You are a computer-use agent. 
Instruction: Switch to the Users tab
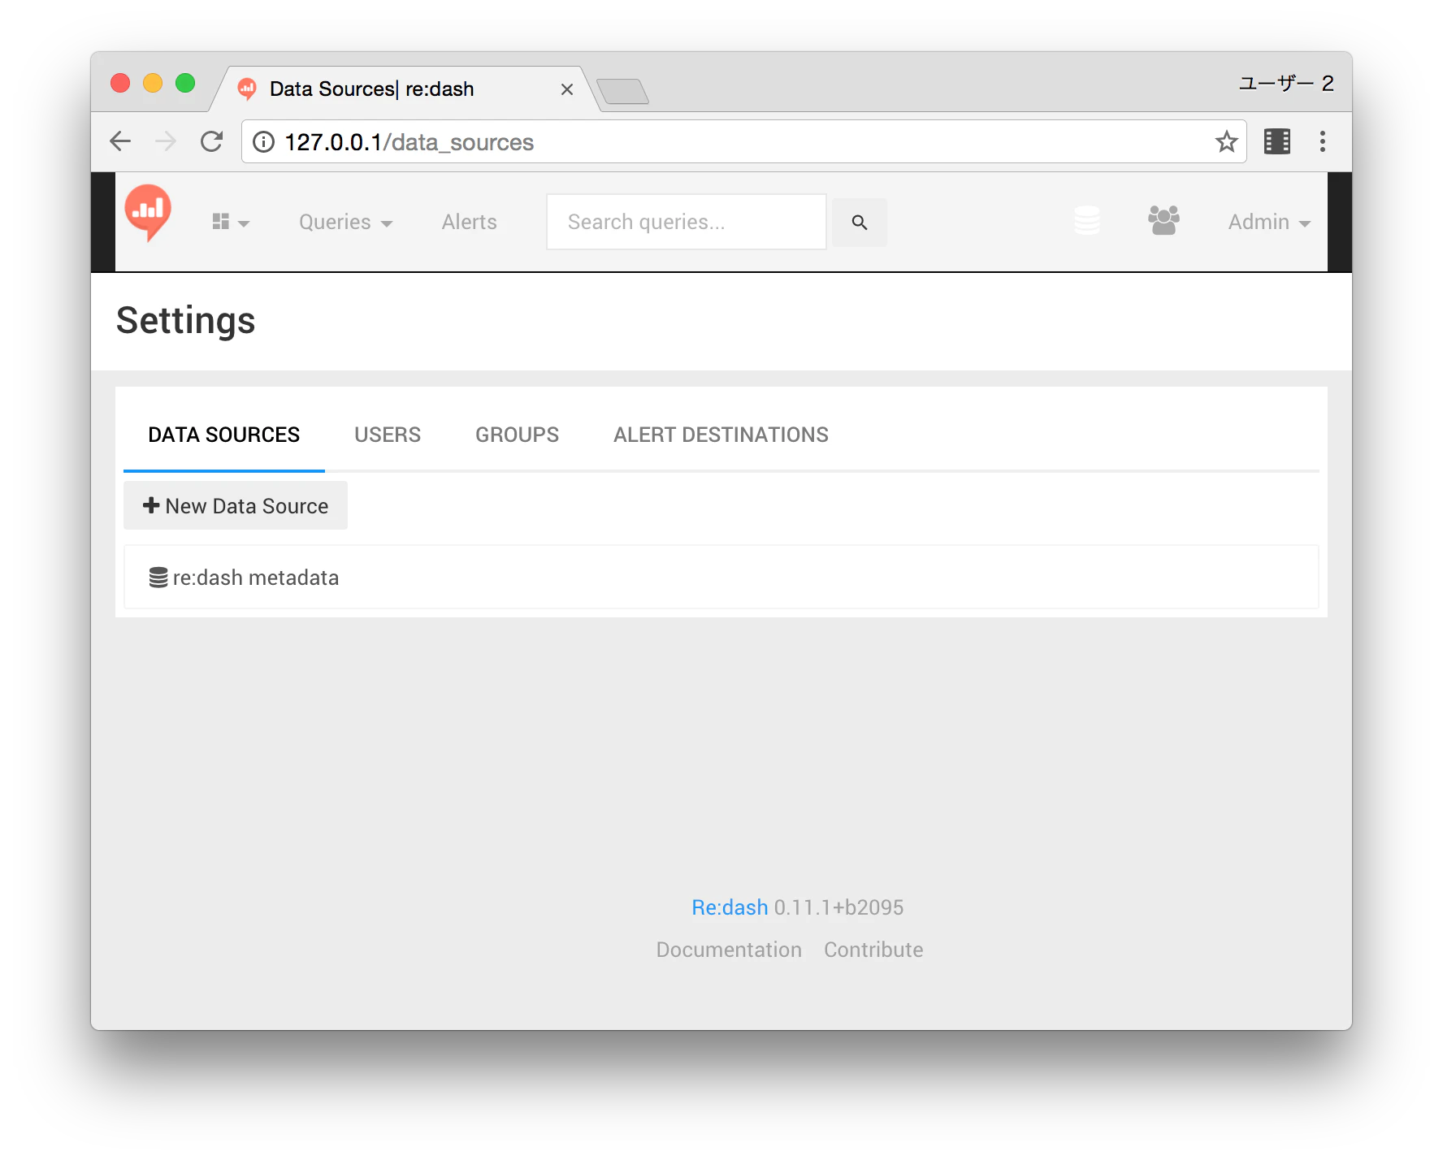click(x=387, y=435)
